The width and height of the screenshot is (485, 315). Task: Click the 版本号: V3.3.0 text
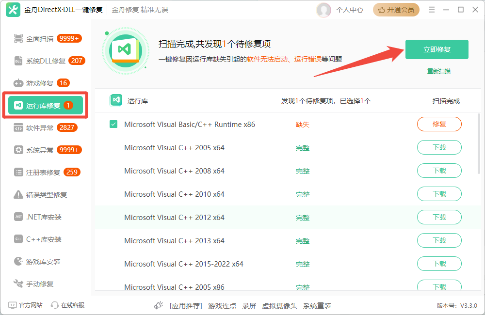457,306
